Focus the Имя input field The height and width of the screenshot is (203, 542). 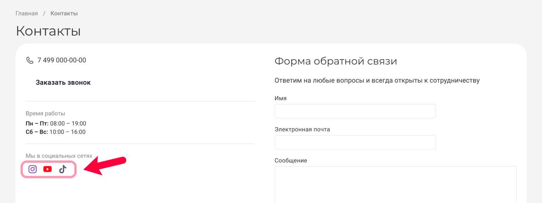point(355,111)
